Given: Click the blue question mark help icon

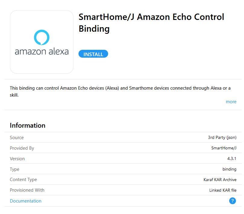Looking at the screenshot, I should click(x=232, y=201).
